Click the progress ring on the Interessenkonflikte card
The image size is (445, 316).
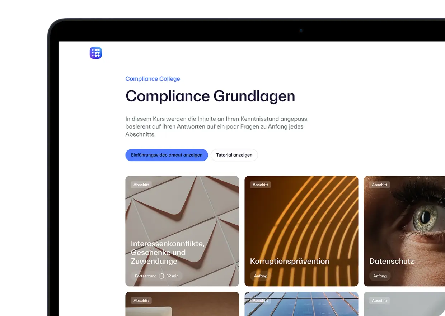coord(162,276)
